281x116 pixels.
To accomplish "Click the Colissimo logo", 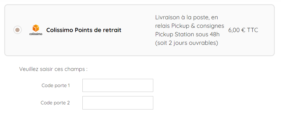I will 36,30.
